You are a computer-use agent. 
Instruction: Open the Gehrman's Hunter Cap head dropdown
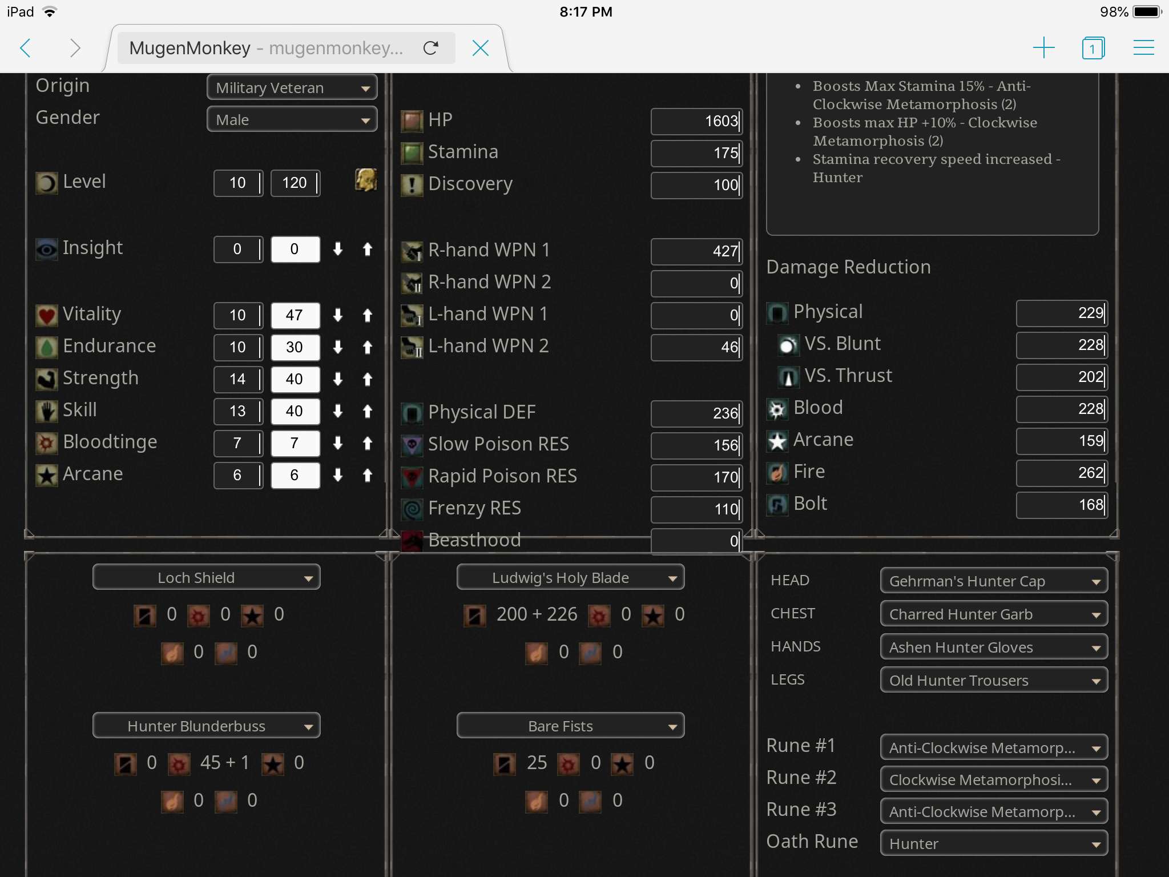coord(993,581)
